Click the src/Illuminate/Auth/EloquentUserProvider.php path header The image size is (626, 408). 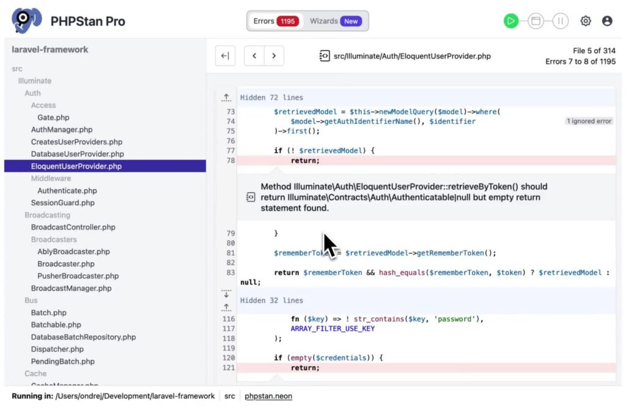coord(412,56)
